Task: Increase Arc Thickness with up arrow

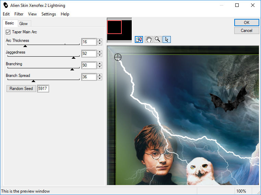Action: (99, 40)
